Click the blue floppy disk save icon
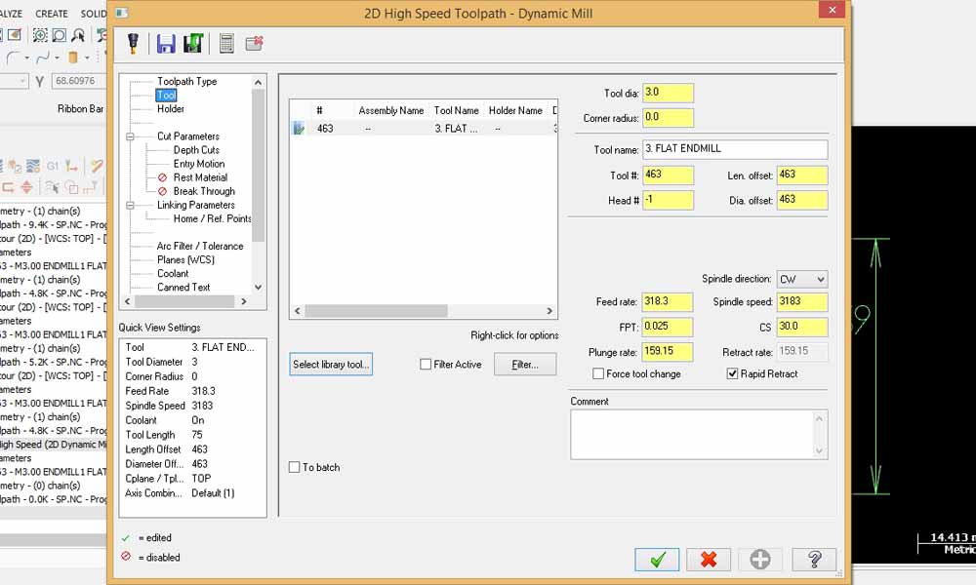Screen dimensions: 976x585 [x=166, y=44]
